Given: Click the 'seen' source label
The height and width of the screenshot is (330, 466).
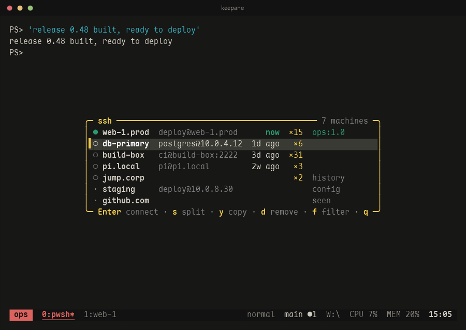Looking at the screenshot, I should click(x=321, y=201).
